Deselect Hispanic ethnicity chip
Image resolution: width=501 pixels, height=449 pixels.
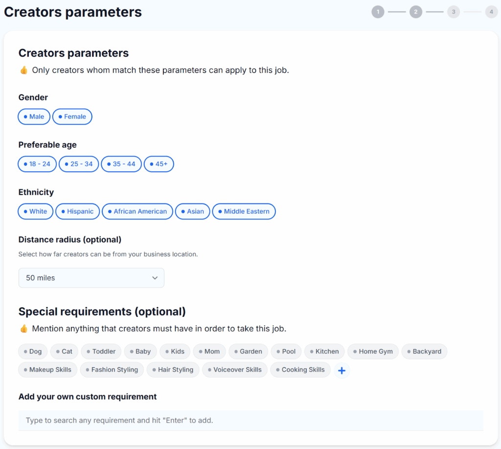[78, 212]
